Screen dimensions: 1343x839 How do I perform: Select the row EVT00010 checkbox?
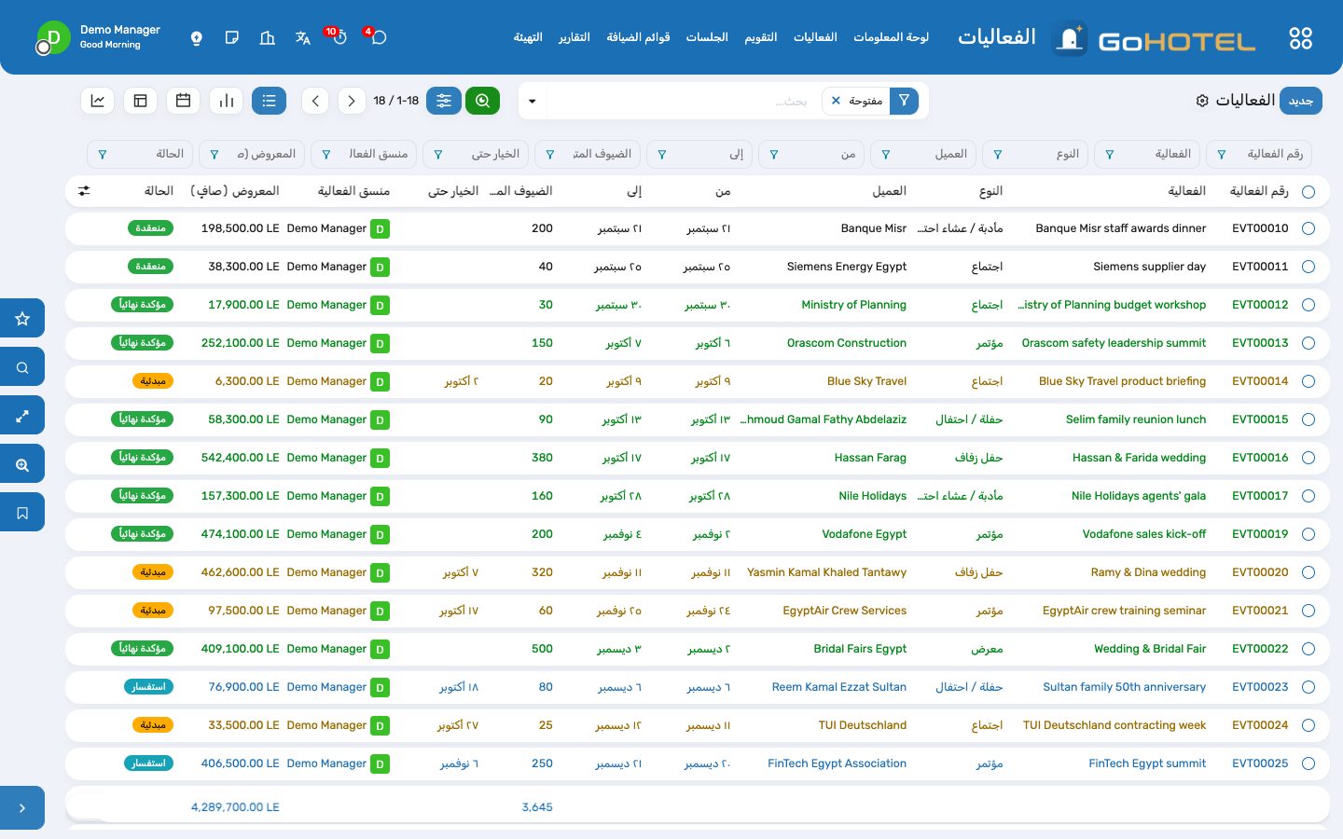pos(1308,228)
